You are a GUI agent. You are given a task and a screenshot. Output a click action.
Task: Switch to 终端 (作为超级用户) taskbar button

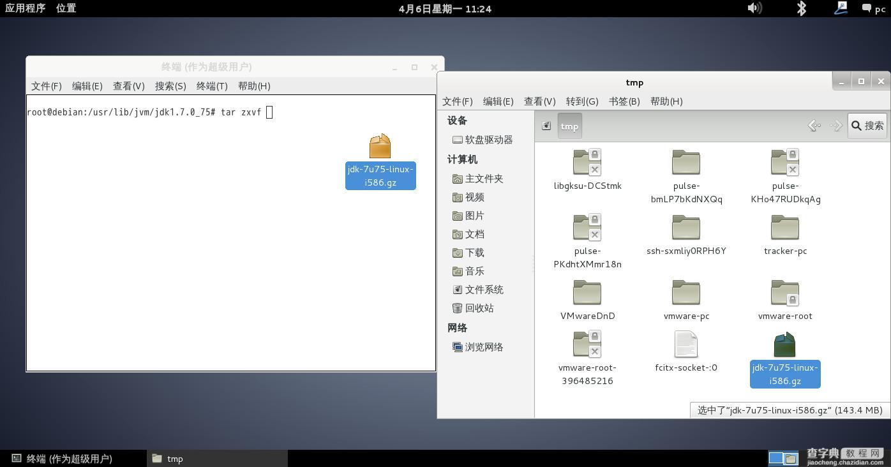(x=72, y=458)
